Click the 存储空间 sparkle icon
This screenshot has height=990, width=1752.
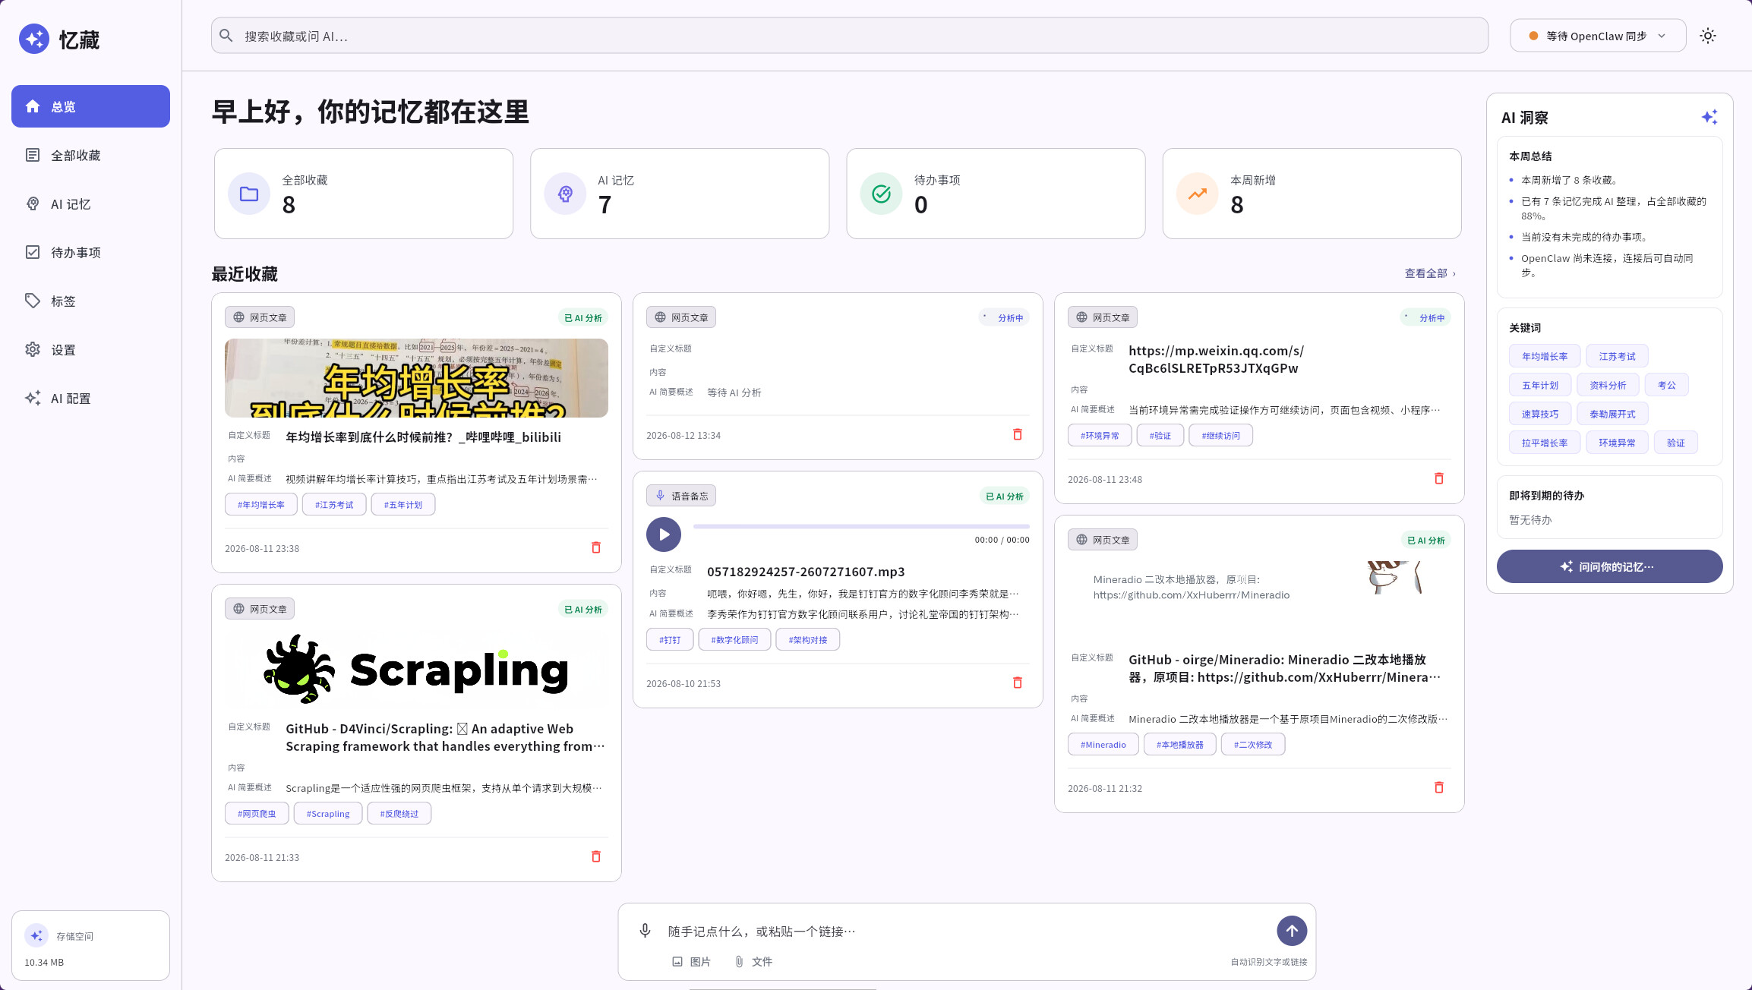pos(36,936)
